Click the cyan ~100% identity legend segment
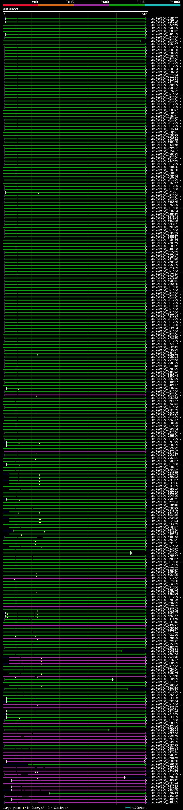Image resolution: width=183 pixels, height=810 pixels. tap(162, 5)
